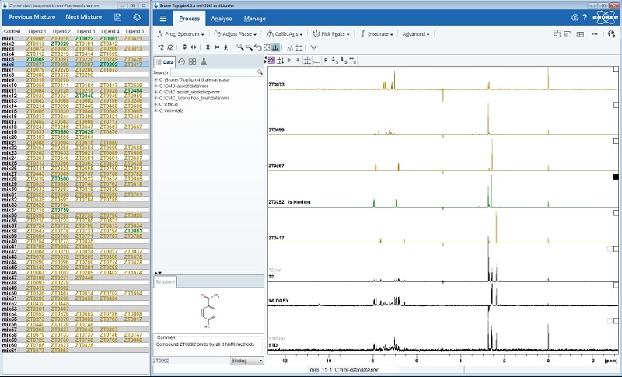Image resolution: width=622 pixels, height=377 pixels.
Task: Click the history clock icon in the data panel
Action: click(x=181, y=61)
